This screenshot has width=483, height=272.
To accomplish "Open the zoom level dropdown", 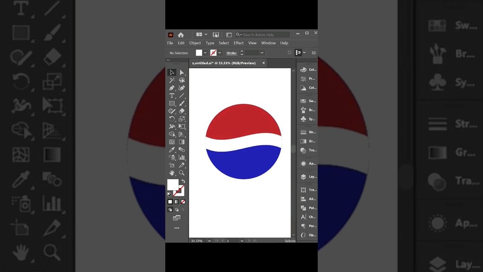I will (209, 241).
